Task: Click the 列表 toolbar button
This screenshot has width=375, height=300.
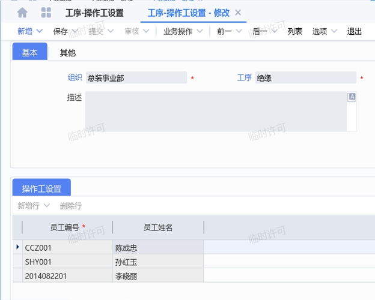Action: click(x=295, y=31)
